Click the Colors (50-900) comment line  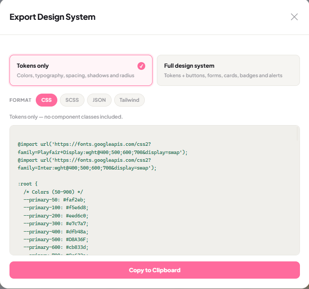tap(53, 192)
